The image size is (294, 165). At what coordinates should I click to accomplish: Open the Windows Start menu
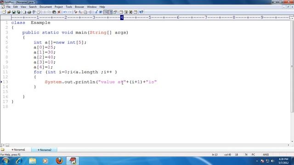(6, 161)
